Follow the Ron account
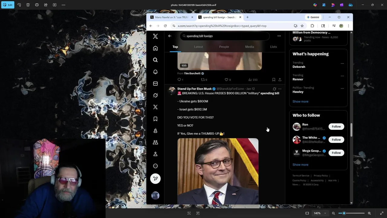 336,127
